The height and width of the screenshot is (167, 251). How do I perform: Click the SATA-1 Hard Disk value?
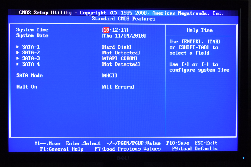click(116, 47)
